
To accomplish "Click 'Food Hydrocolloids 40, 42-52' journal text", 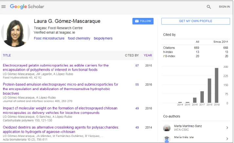I will (x=22, y=78).
